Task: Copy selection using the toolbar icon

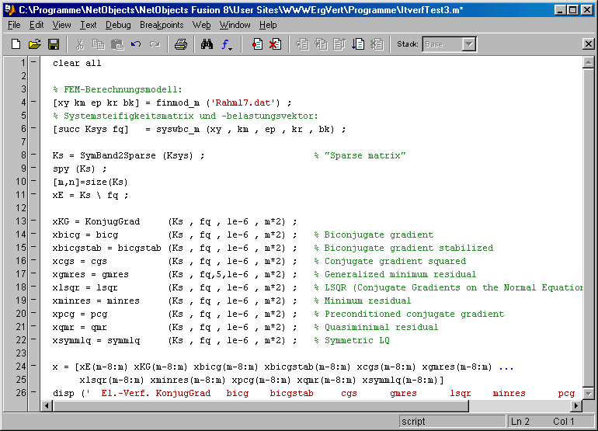Action: (x=99, y=44)
